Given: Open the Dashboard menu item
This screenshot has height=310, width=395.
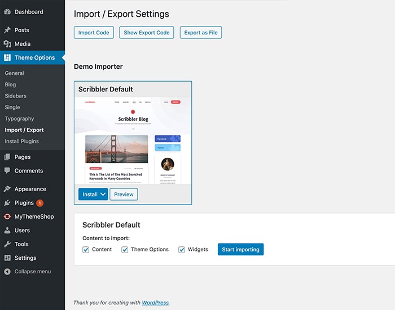Looking at the screenshot, I should (33, 12).
